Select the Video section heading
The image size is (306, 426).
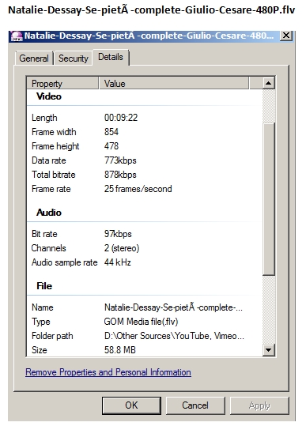tap(49, 96)
